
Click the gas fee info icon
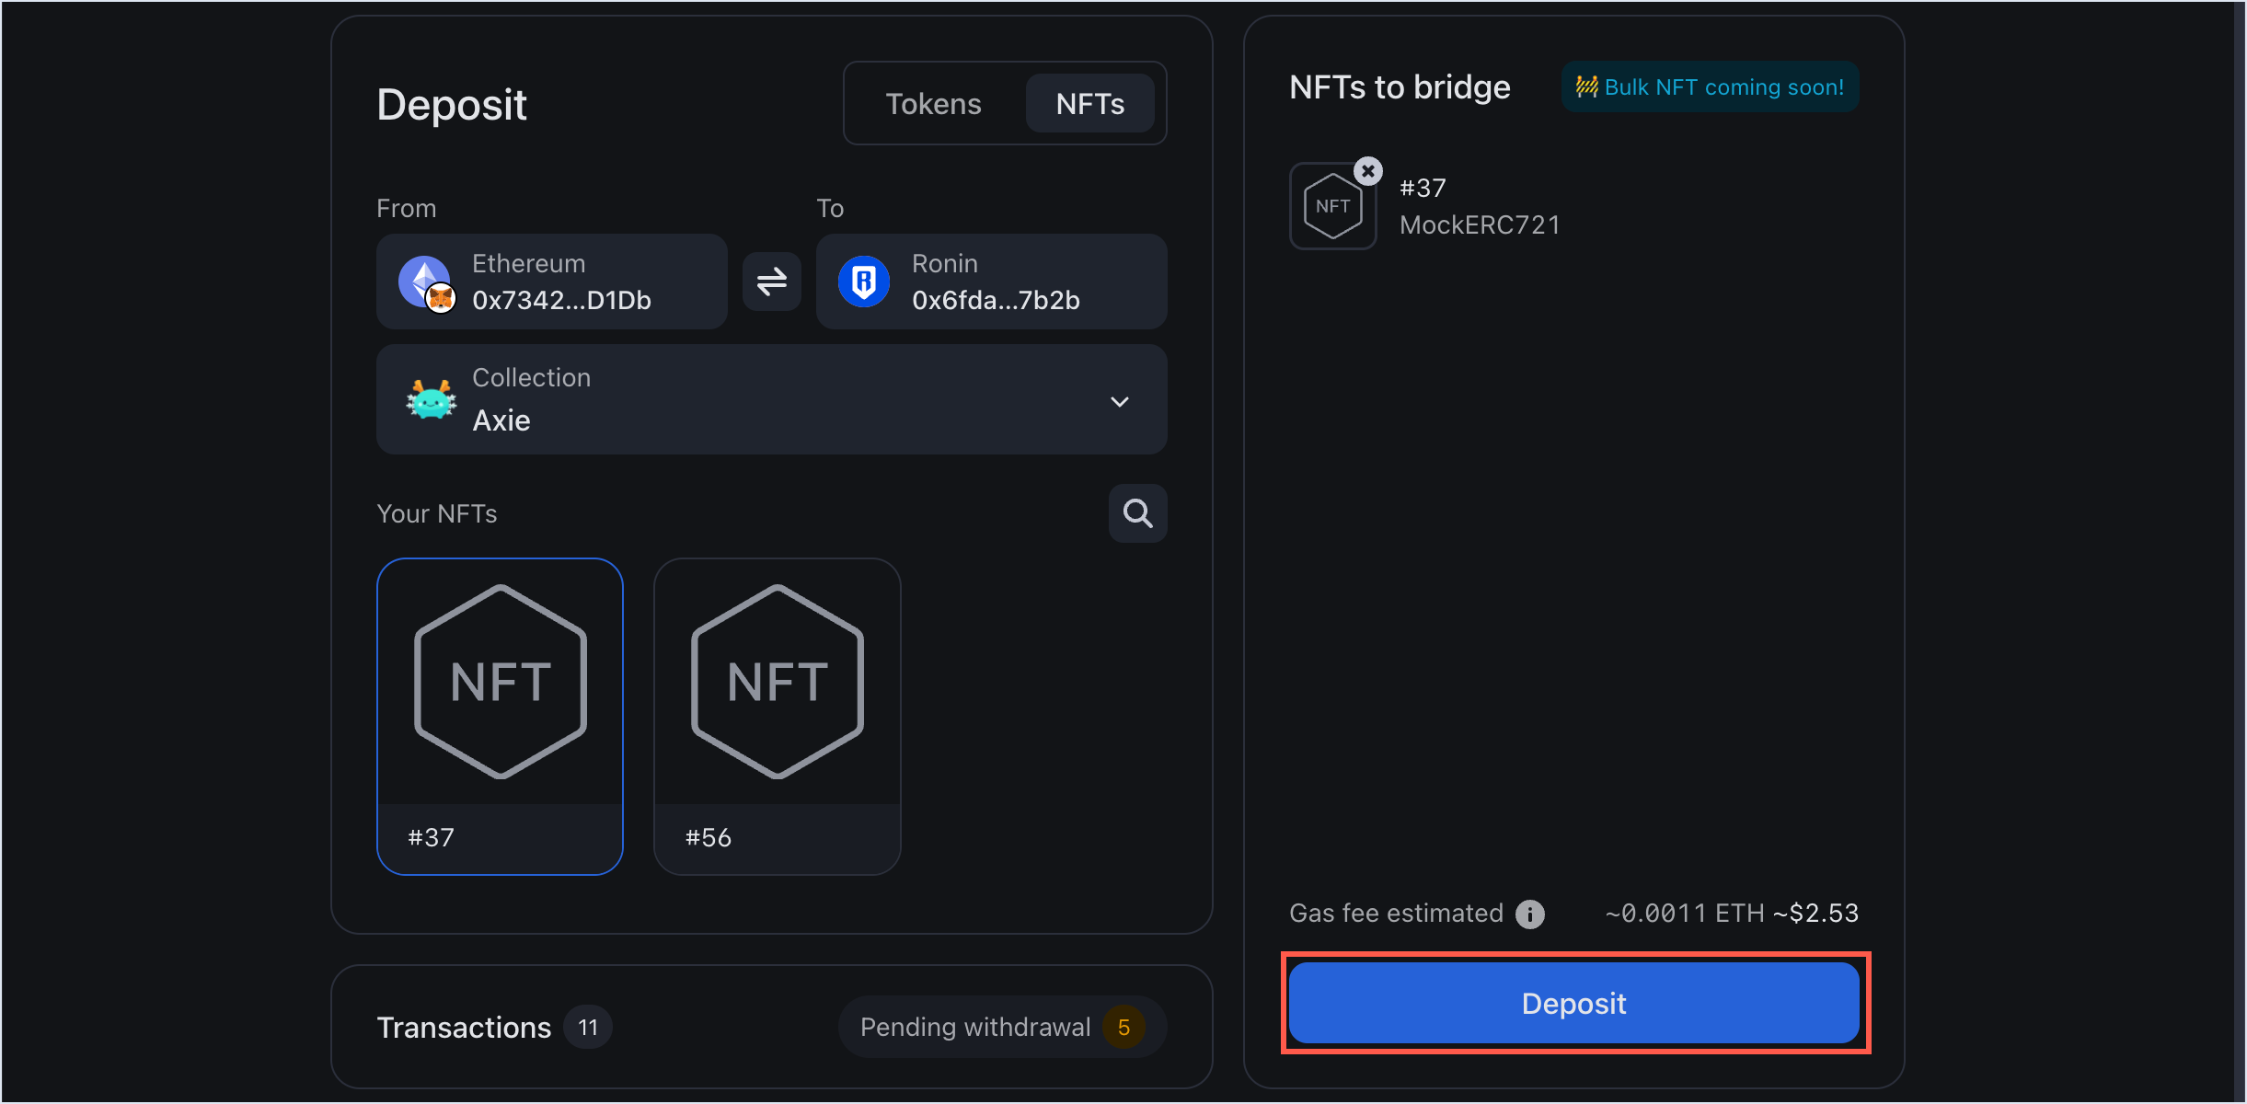[x=1530, y=914]
